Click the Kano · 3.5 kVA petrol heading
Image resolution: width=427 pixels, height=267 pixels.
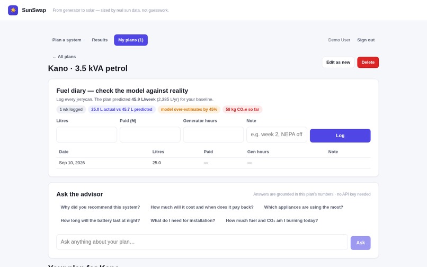(x=88, y=68)
